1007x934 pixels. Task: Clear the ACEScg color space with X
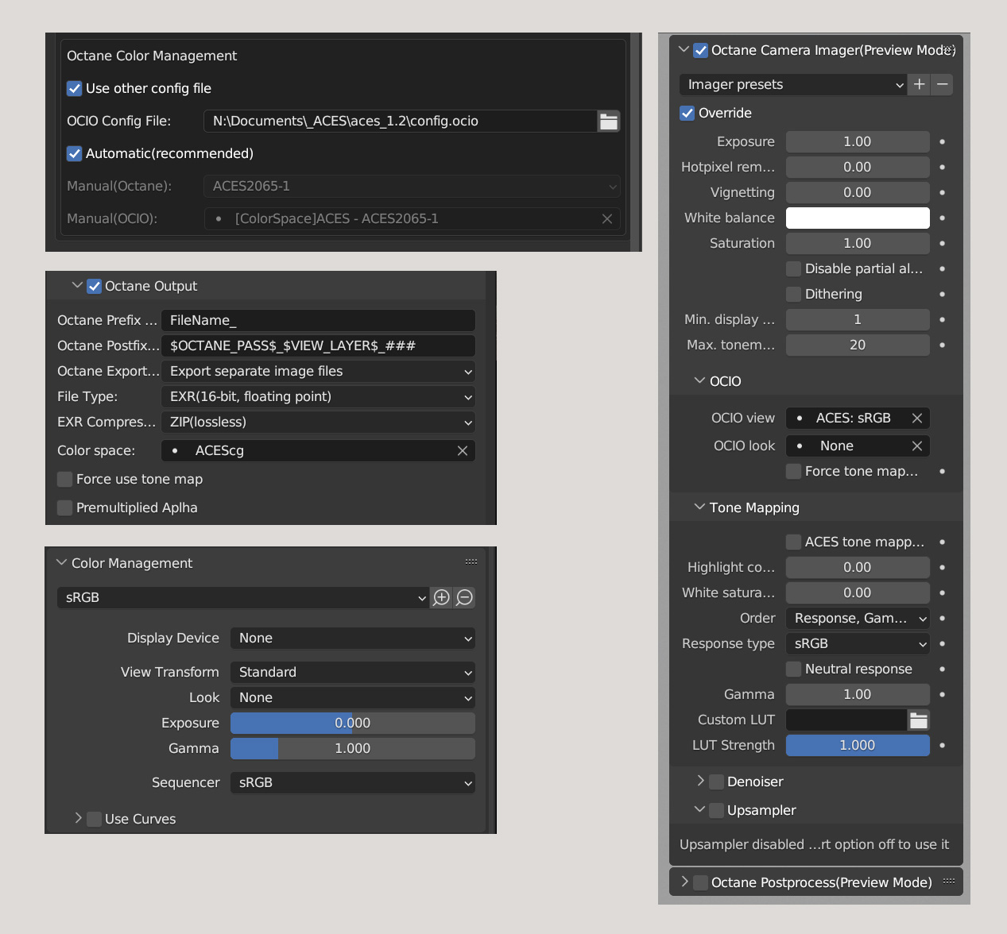click(463, 451)
